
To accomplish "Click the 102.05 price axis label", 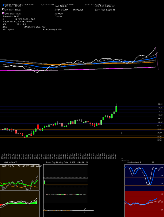I will click(x=160, y=122).
